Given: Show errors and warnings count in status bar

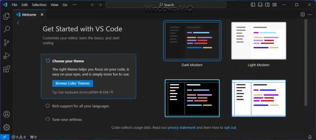Looking at the screenshot, I should 19,137.
